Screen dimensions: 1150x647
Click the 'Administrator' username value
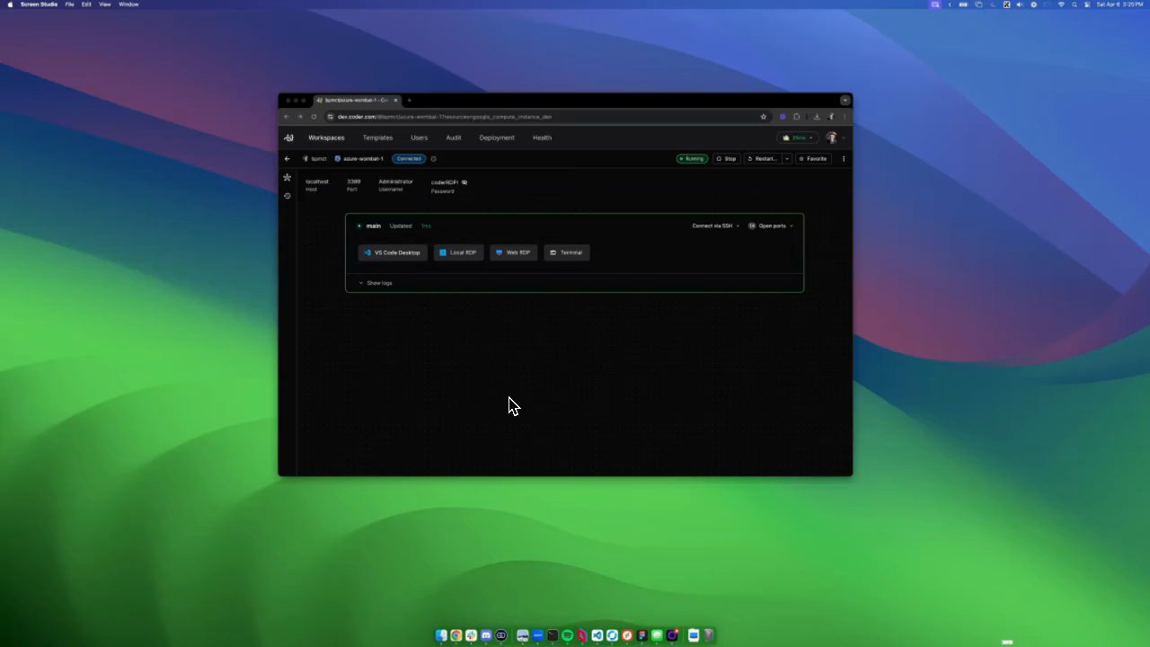[x=396, y=182]
